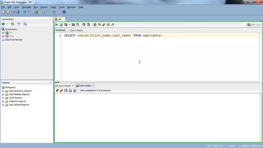Open the Window menu
The image size is (263, 148).
point(72,7)
